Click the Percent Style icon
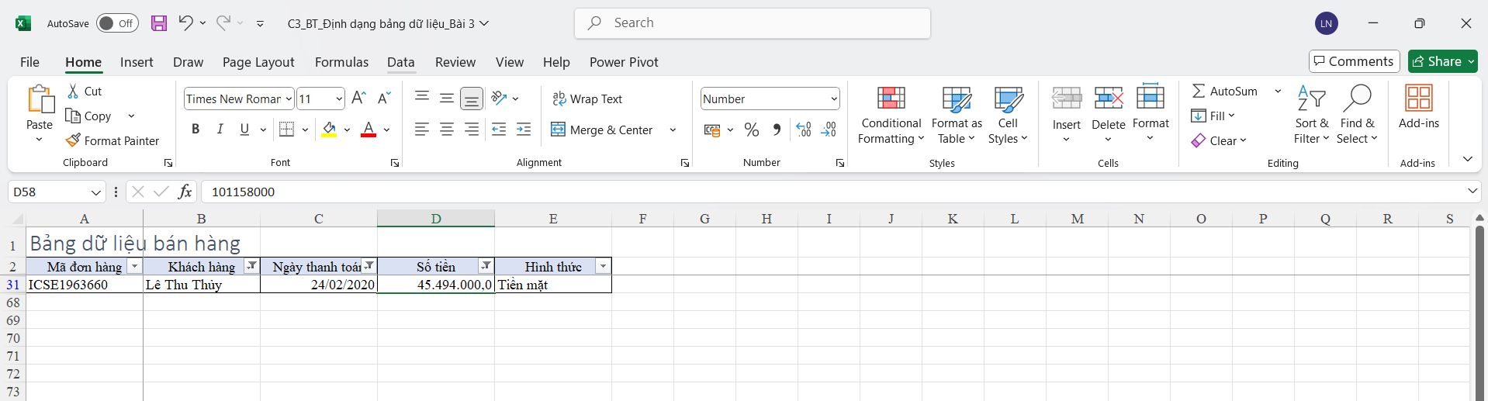 click(751, 130)
